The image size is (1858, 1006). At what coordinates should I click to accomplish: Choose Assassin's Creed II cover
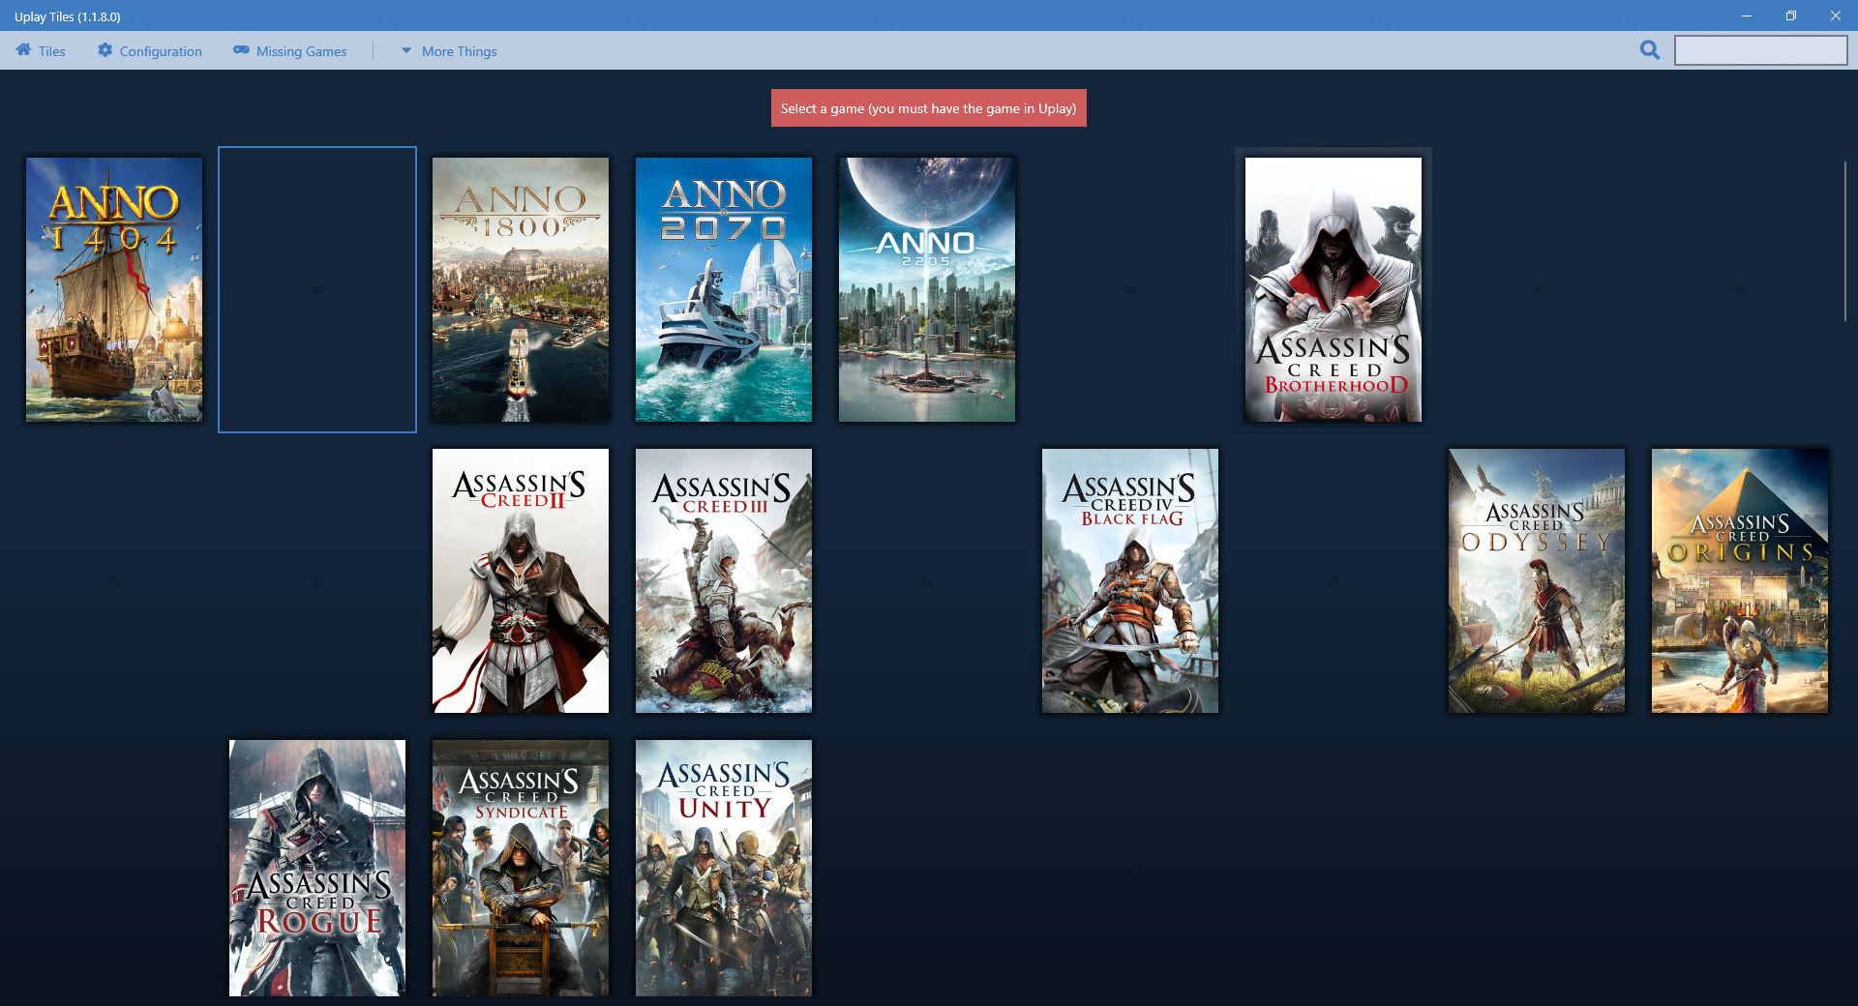pyautogui.click(x=521, y=580)
